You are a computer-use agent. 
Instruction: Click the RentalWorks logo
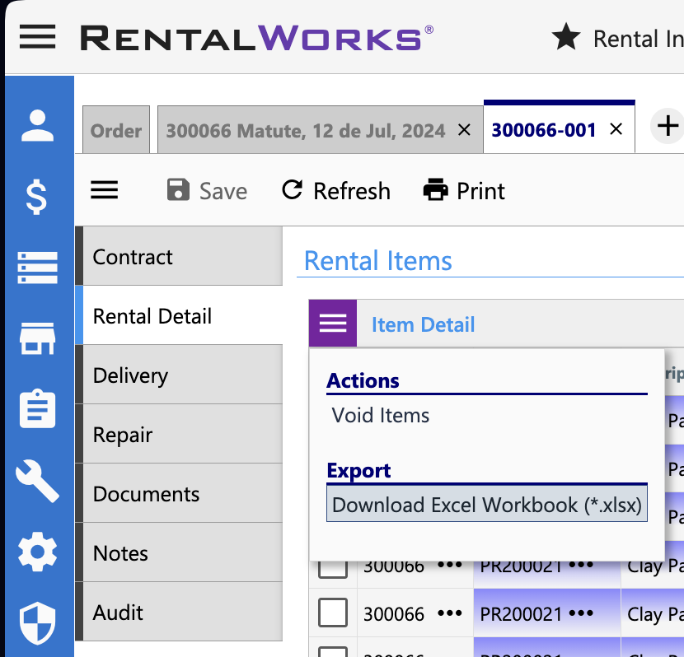[257, 38]
